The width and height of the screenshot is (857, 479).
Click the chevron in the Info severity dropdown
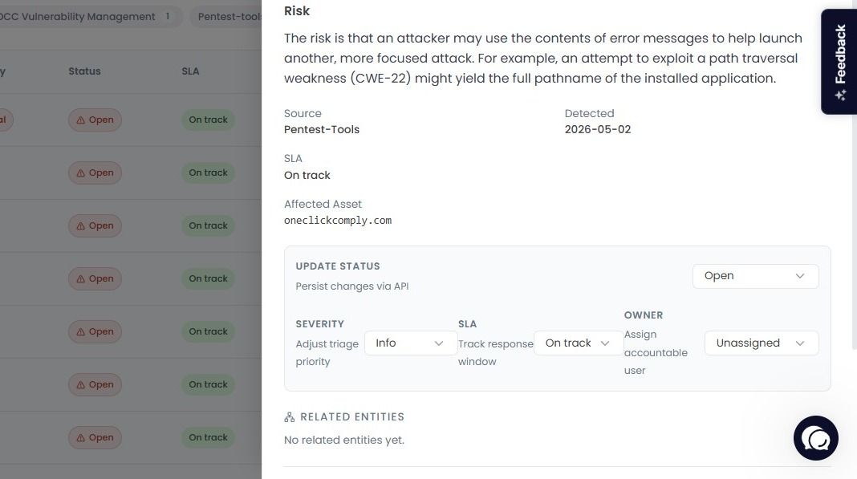(x=438, y=343)
